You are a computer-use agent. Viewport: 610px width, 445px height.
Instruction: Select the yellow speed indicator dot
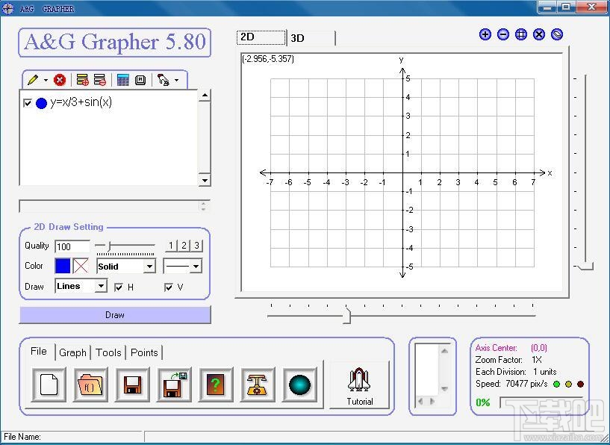pos(569,385)
